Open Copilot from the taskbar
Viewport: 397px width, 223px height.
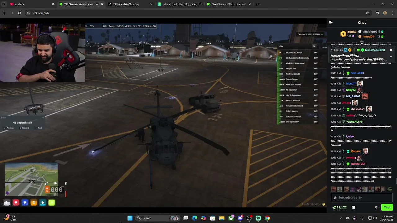pyautogui.click(x=203, y=218)
